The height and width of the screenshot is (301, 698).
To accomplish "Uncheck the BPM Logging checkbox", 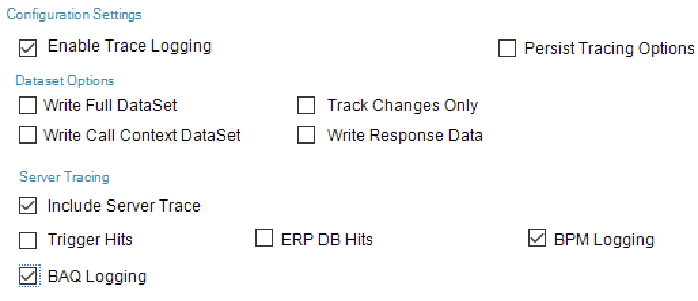I will pos(536,239).
